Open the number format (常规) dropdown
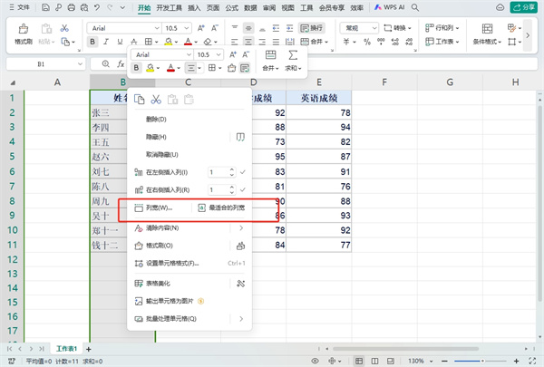Viewport: 544px width, 367px height. tap(357, 28)
